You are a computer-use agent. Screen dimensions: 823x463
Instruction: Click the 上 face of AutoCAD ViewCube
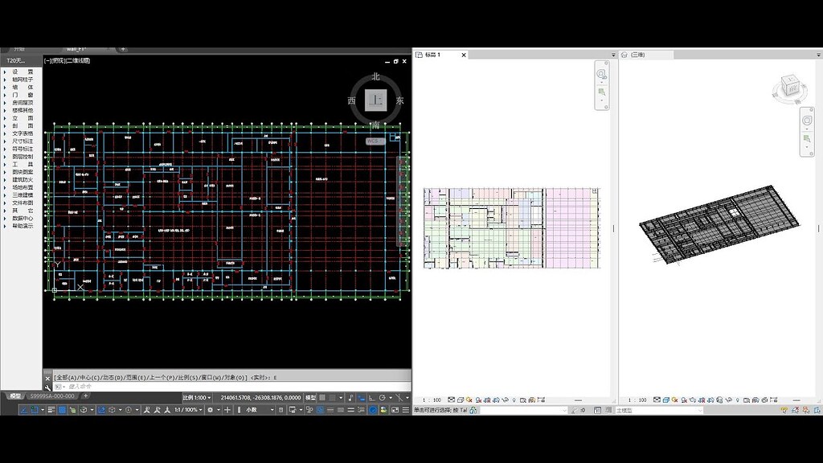tap(376, 100)
